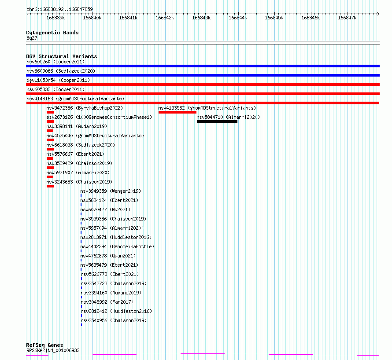392x360 pixels.
Task: Click nsv5626773 (Ebert2021) label
Action: pos(110,274)
